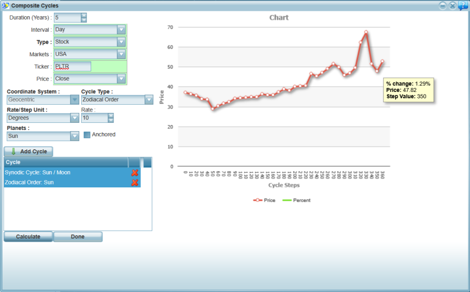The height and width of the screenshot is (292, 470).
Task: Increase the Duration (Years) value
Action: 84,15
